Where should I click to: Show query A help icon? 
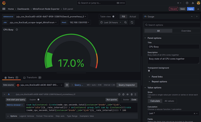point(119,94)
